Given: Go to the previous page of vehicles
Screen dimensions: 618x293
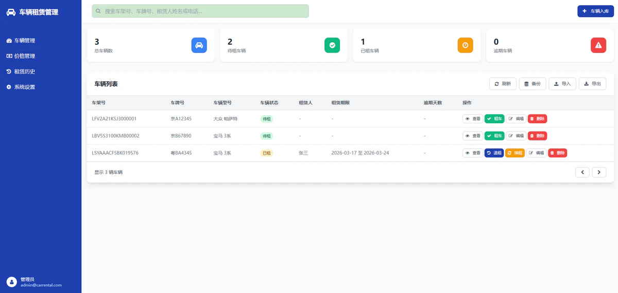Looking at the screenshot, I should [582, 172].
